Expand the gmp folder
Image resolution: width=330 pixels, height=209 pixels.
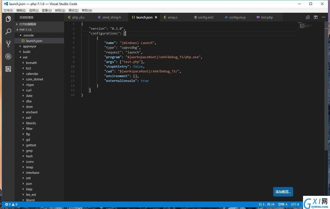pyautogui.click(x=39, y=151)
